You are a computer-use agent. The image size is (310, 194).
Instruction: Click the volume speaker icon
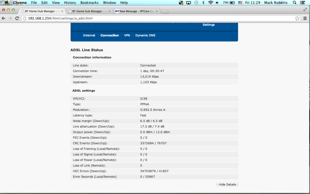click(217, 3)
